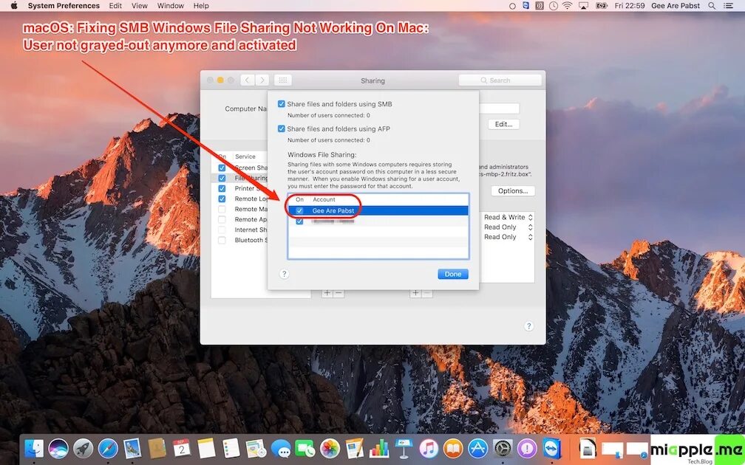Click help button in SMB sheet
Image resolution: width=745 pixels, height=465 pixels.
pos(284,274)
